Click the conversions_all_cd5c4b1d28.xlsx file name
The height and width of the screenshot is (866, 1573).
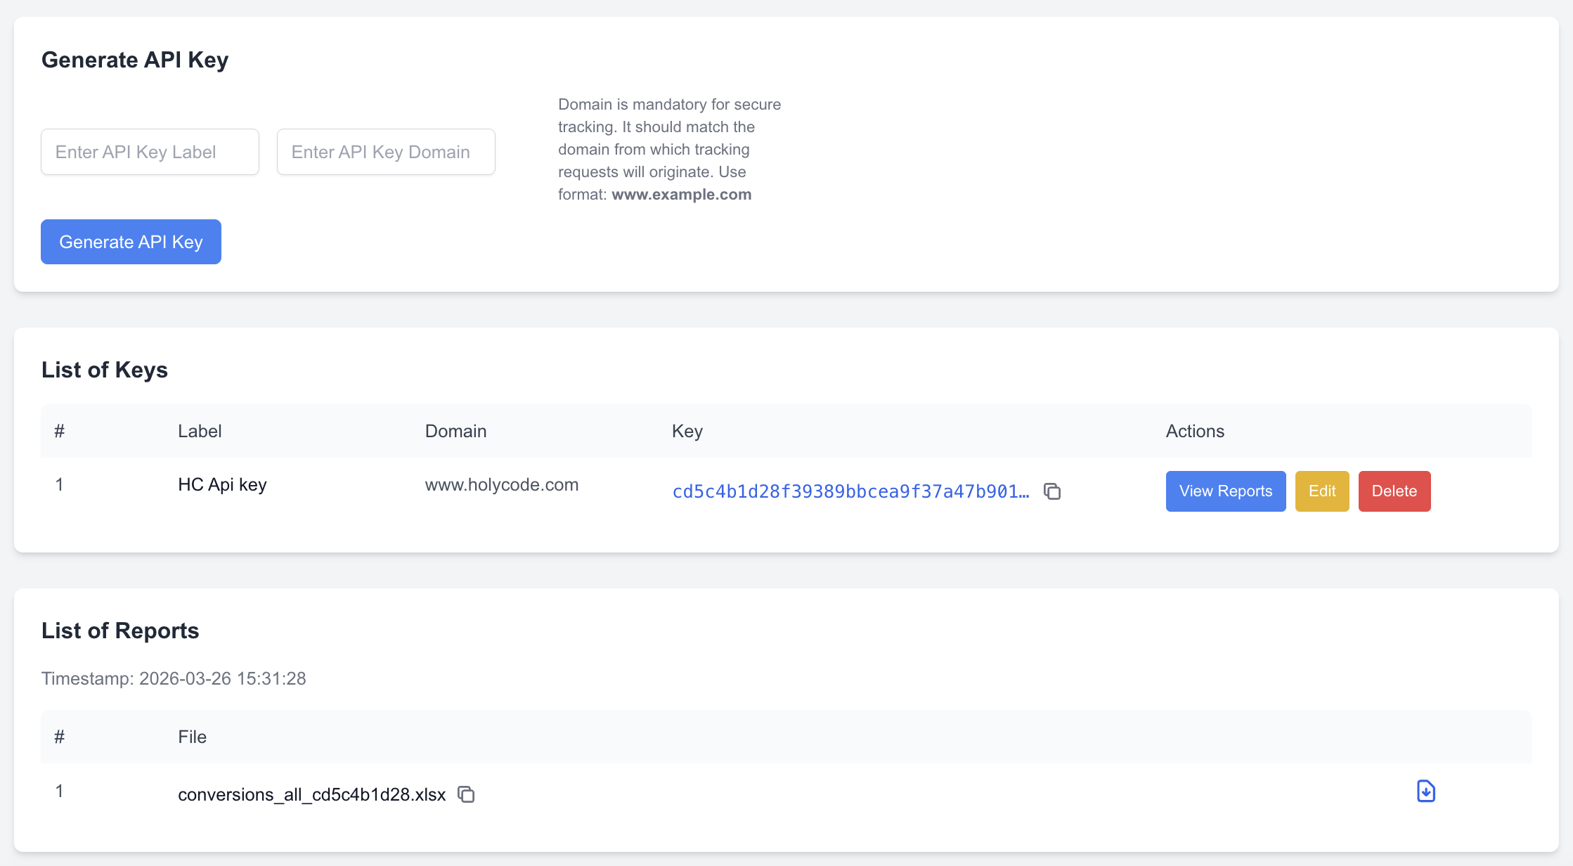coord(311,794)
